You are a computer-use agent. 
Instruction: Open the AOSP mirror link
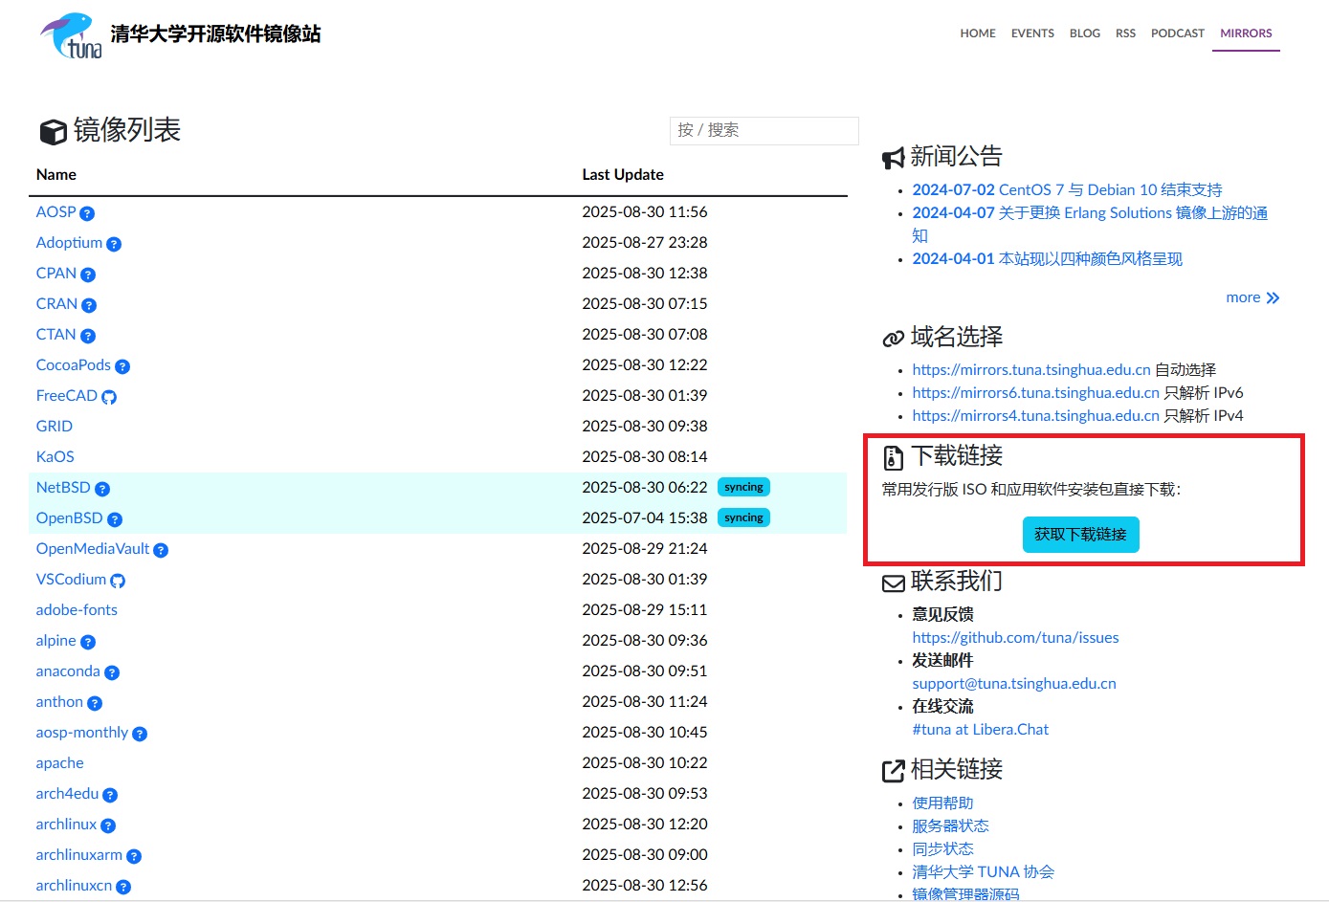pyautogui.click(x=55, y=212)
